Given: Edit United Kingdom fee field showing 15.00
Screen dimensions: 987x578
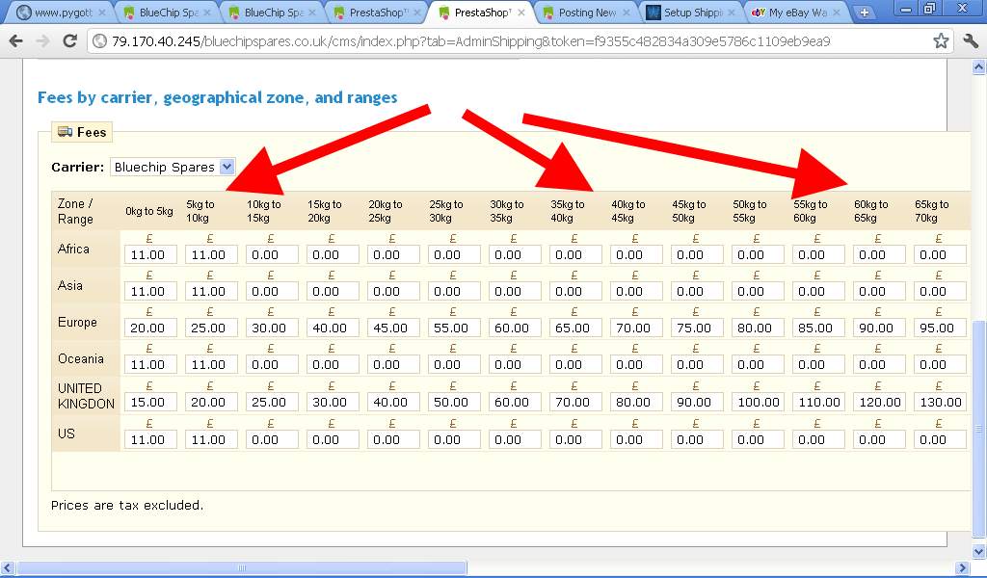Looking at the screenshot, I should (x=149, y=402).
